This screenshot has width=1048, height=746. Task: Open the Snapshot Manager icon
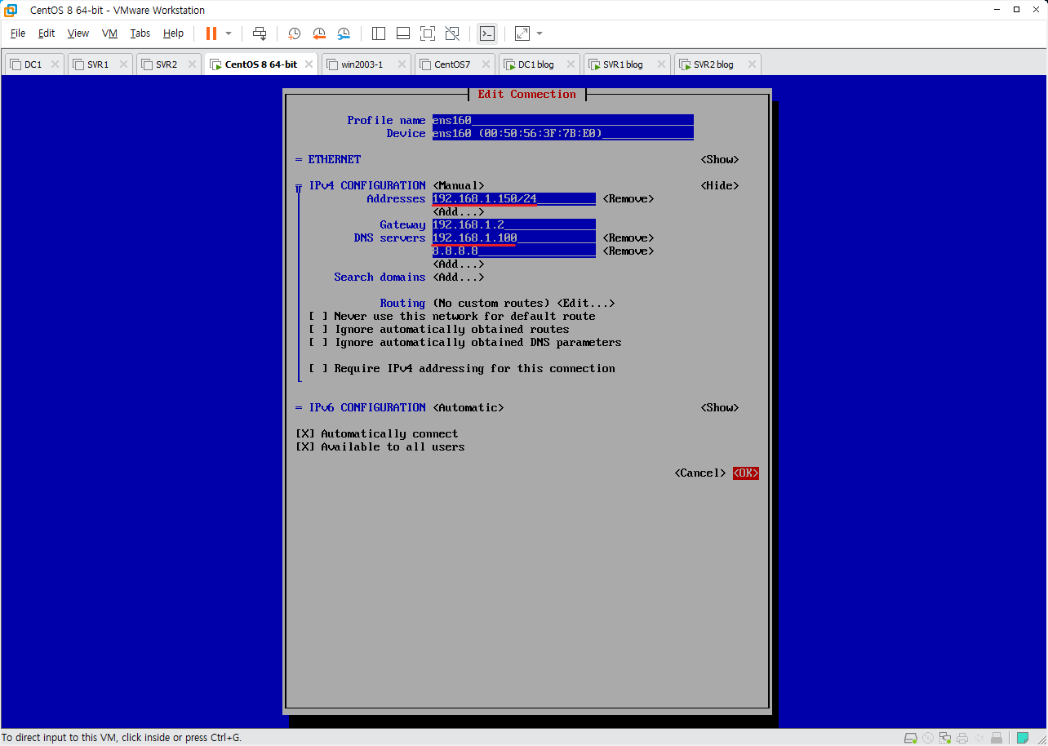tap(344, 33)
